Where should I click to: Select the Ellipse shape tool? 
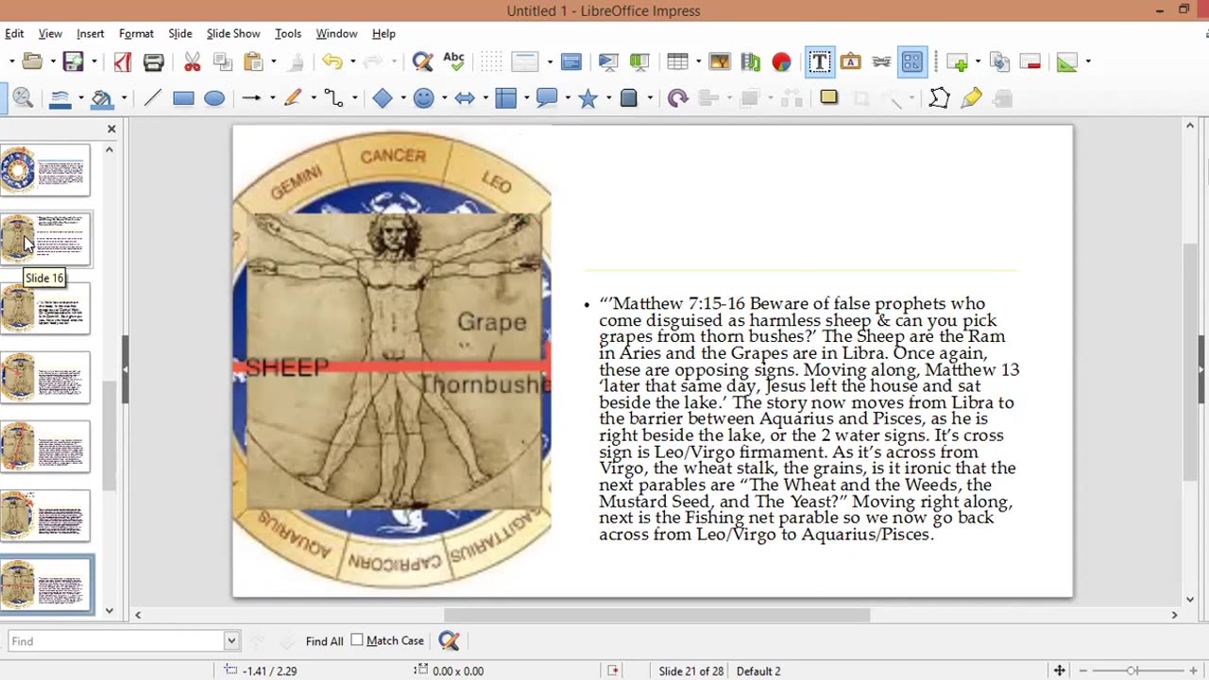pyautogui.click(x=214, y=98)
